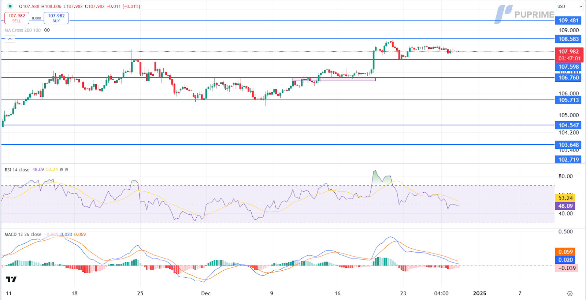Screen dimensions: 586x300
Task: Select the MA Cross 200 100 legend
Action: (x=23, y=30)
